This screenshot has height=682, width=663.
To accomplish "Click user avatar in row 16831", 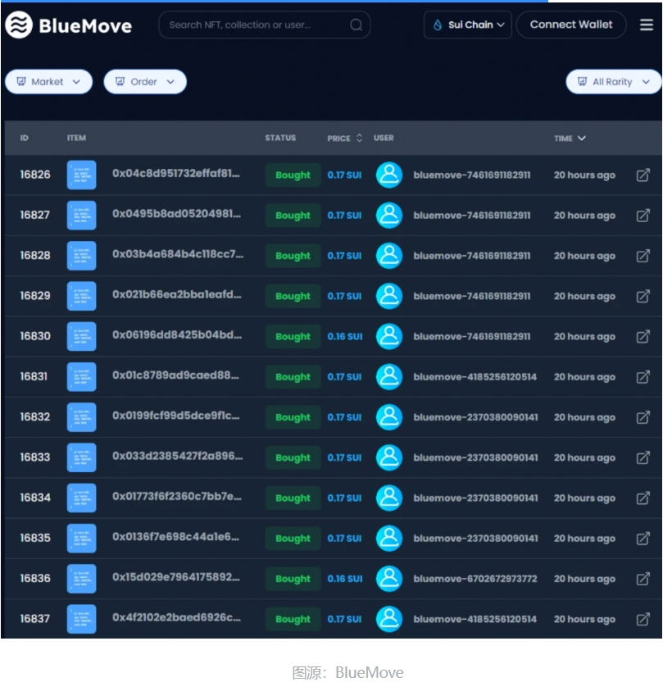I will click(389, 377).
